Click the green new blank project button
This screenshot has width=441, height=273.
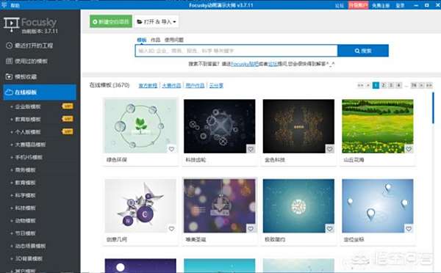click(x=111, y=21)
